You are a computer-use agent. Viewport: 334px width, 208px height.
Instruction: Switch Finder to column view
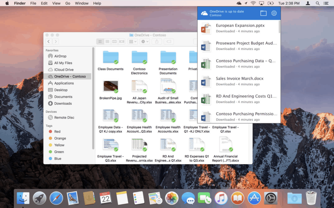point(114,41)
